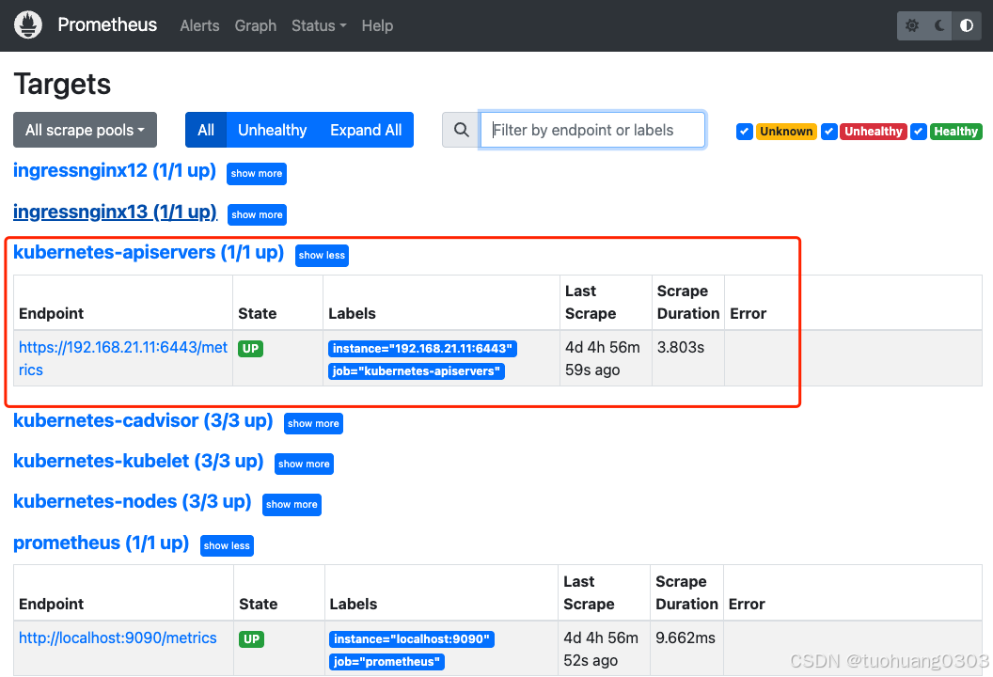Open http://localhost:9090/metrics endpoint link
Screen dimensions: 993x677
point(118,638)
